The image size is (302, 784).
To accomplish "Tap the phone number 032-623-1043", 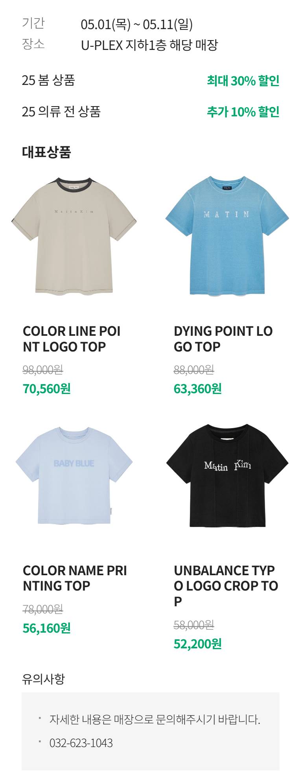I will pos(81,743).
